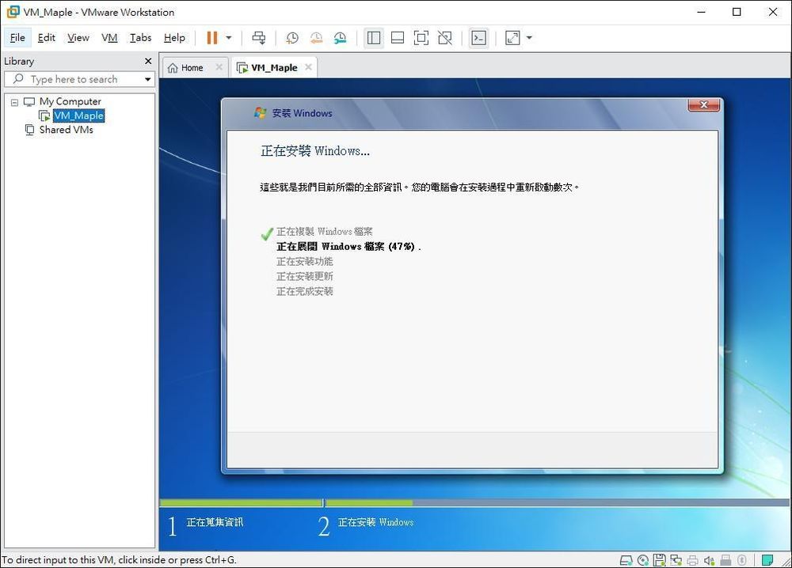Open the Snapshot Manager
This screenshot has height=568, width=792.
tap(341, 37)
